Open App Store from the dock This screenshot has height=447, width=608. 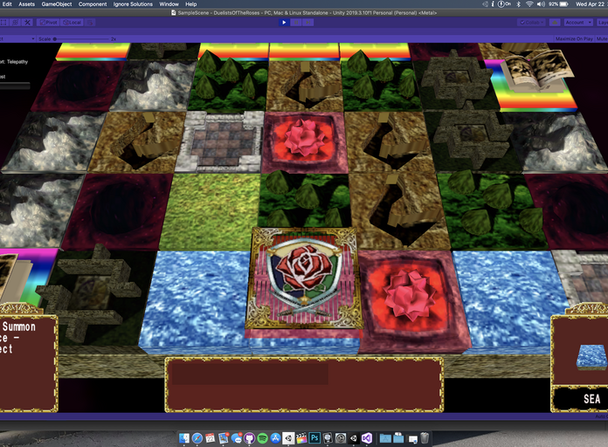[x=275, y=438]
